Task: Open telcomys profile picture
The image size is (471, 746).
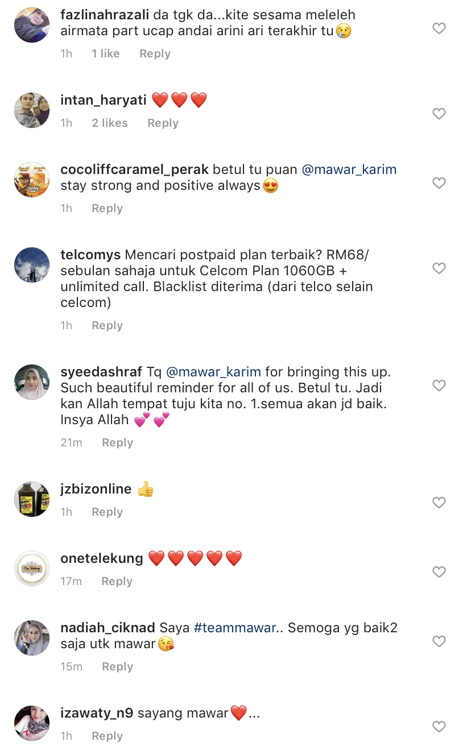Action: (32, 265)
